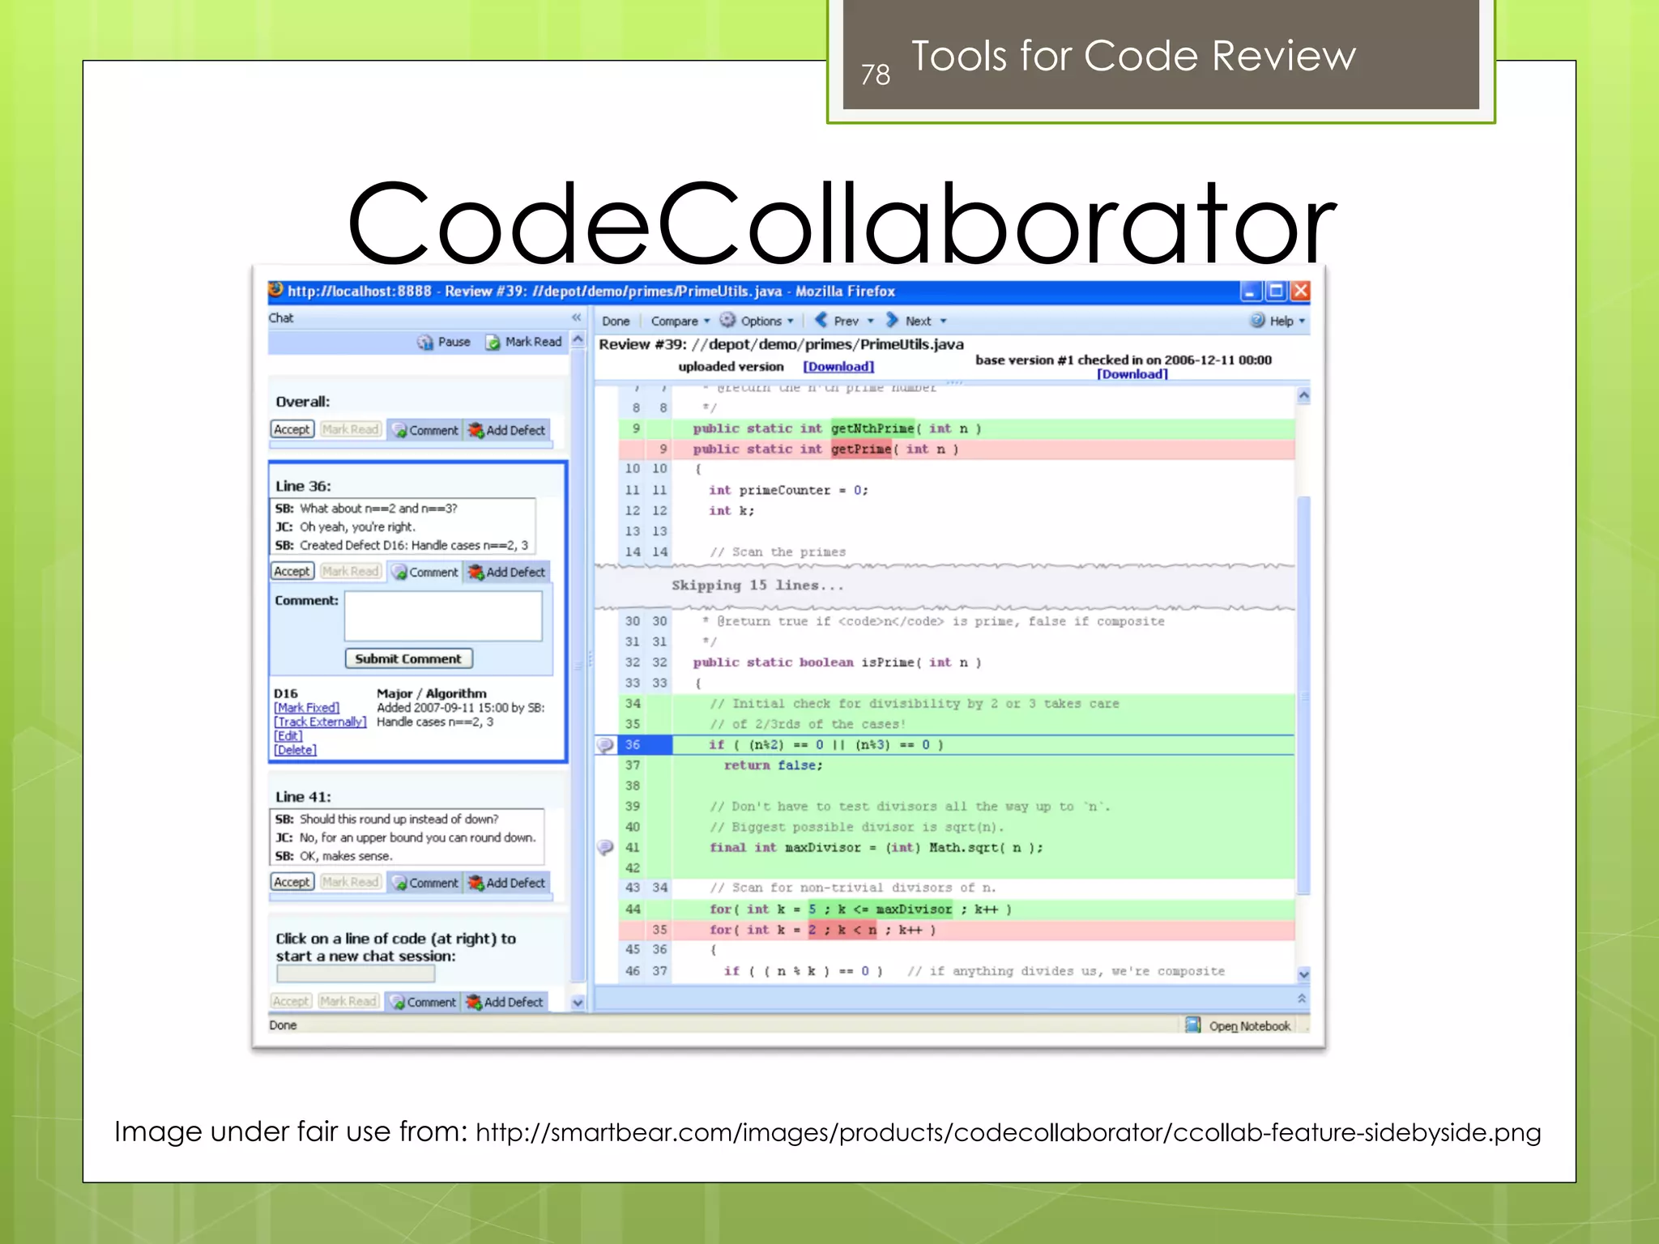1659x1244 pixels.
Task: Maximize the Firefox window
Action: pos(1277,292)
